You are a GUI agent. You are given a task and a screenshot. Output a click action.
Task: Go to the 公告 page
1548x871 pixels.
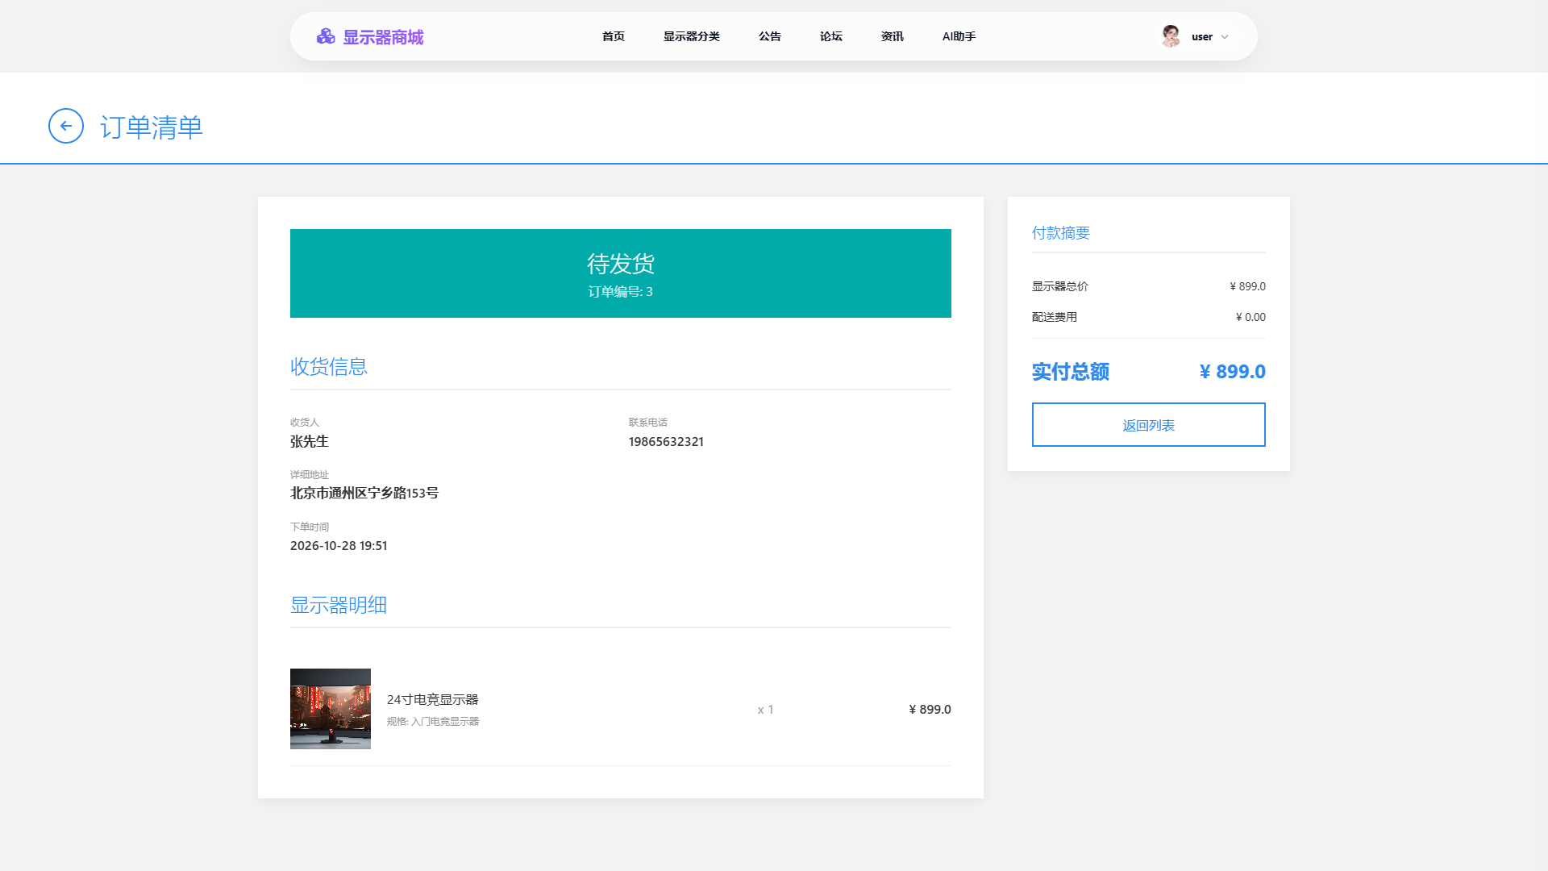pyautogui.click(x=770, y=36)
